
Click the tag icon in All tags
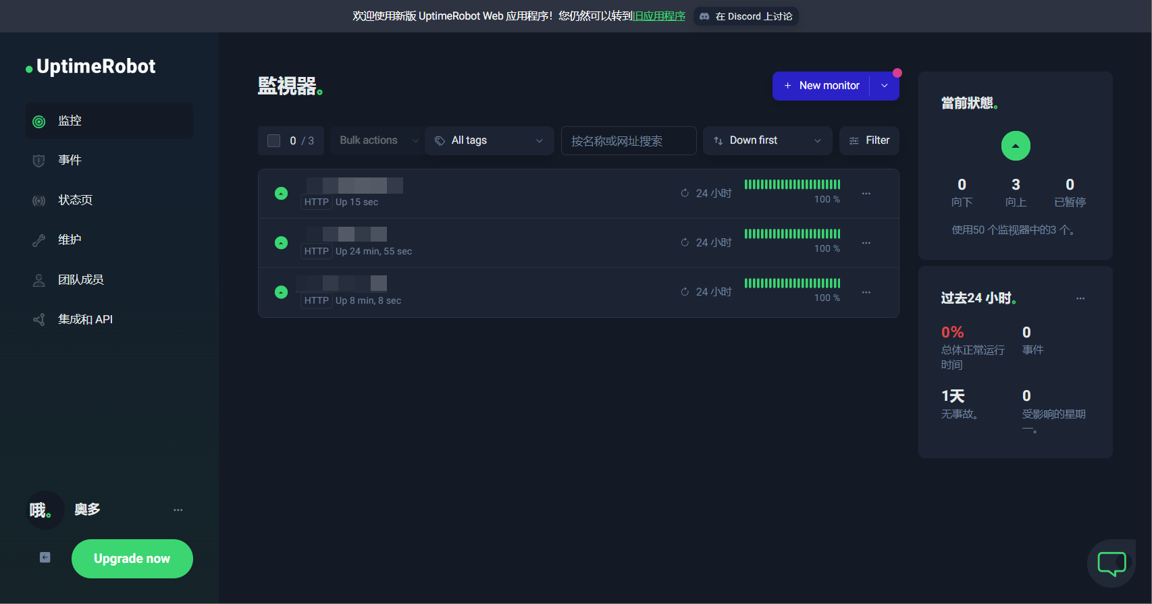[x=440, y=140]
